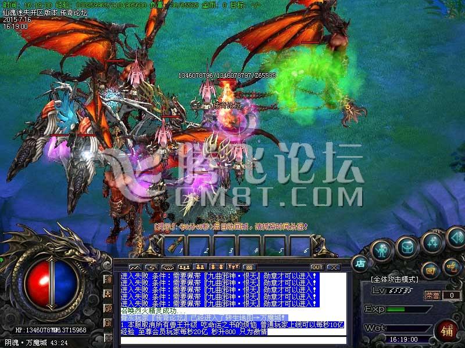The height and width of the screenshot is (348, 465).
Task: Click the linked-people trade toolbar icon
Action: pyautogui.click(x=216, y=267)
